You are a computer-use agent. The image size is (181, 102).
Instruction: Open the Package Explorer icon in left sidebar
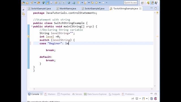(x=23, y=14)
